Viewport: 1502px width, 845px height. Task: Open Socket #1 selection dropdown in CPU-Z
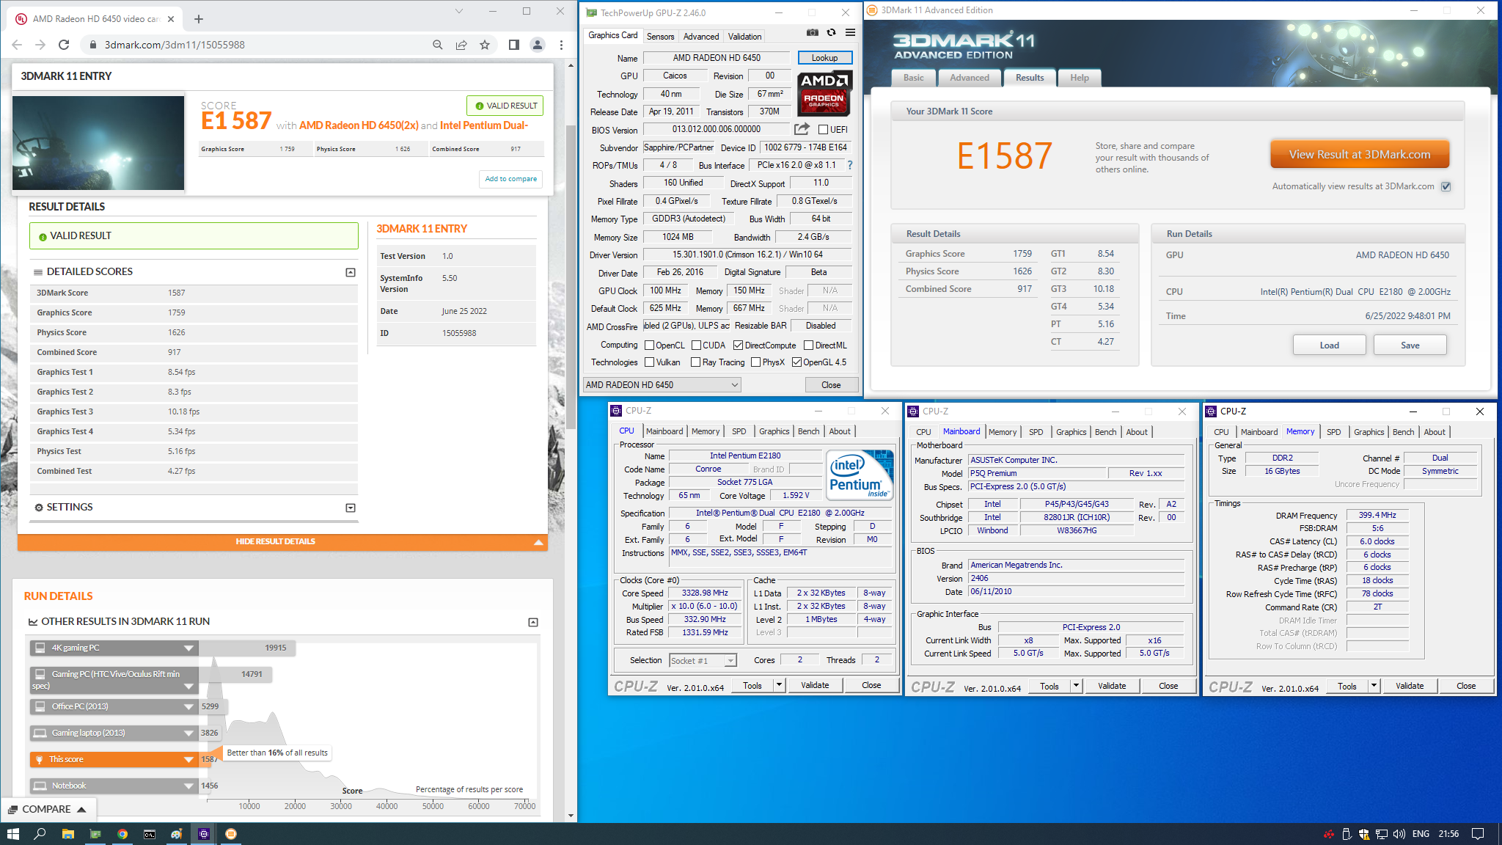pos(703,661)
